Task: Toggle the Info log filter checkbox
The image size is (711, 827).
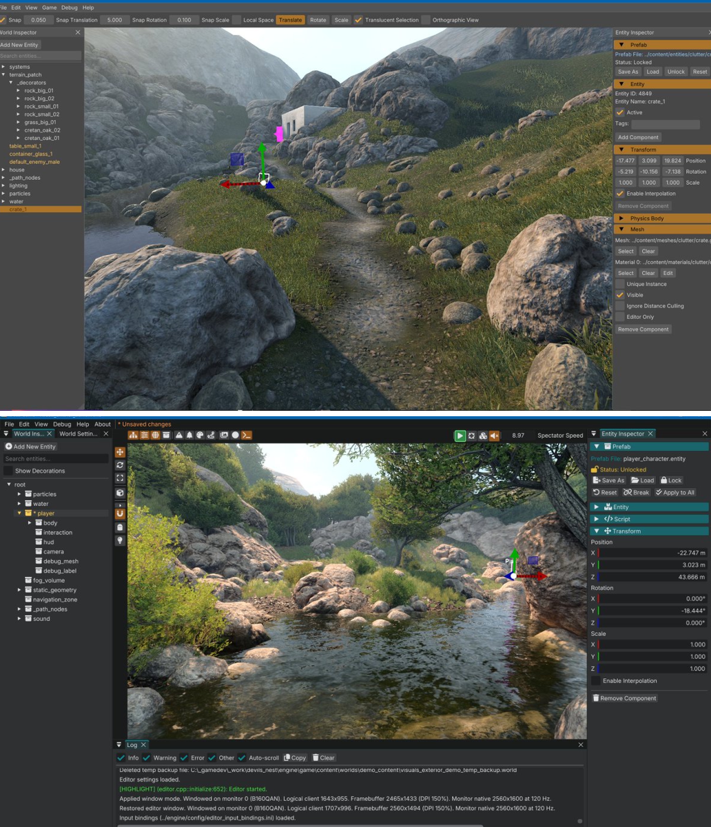Action: pos(121,757)
